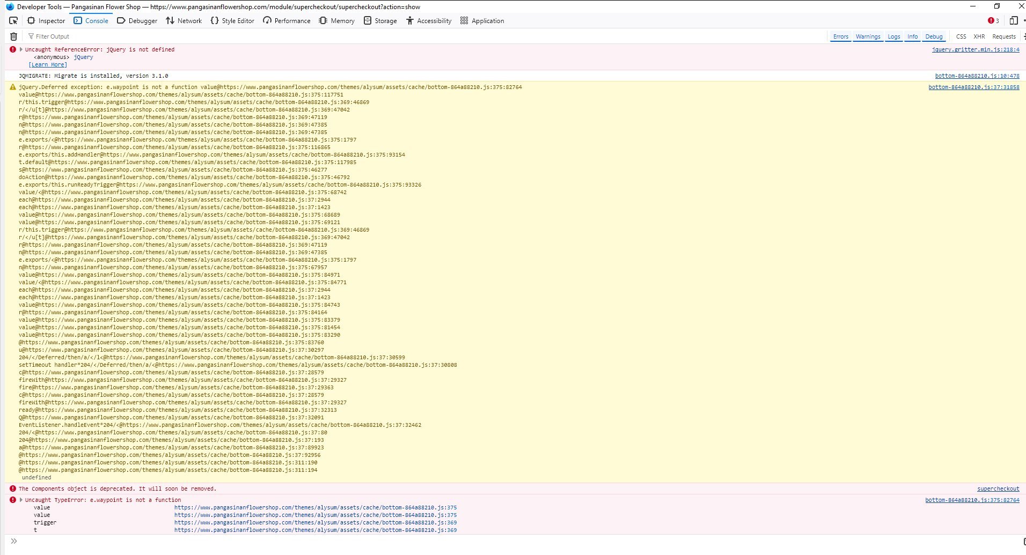Click the Network arrows icon
Image resolution: width=1026 pixels, height=555 pixels.
click(x=170, y=20)
